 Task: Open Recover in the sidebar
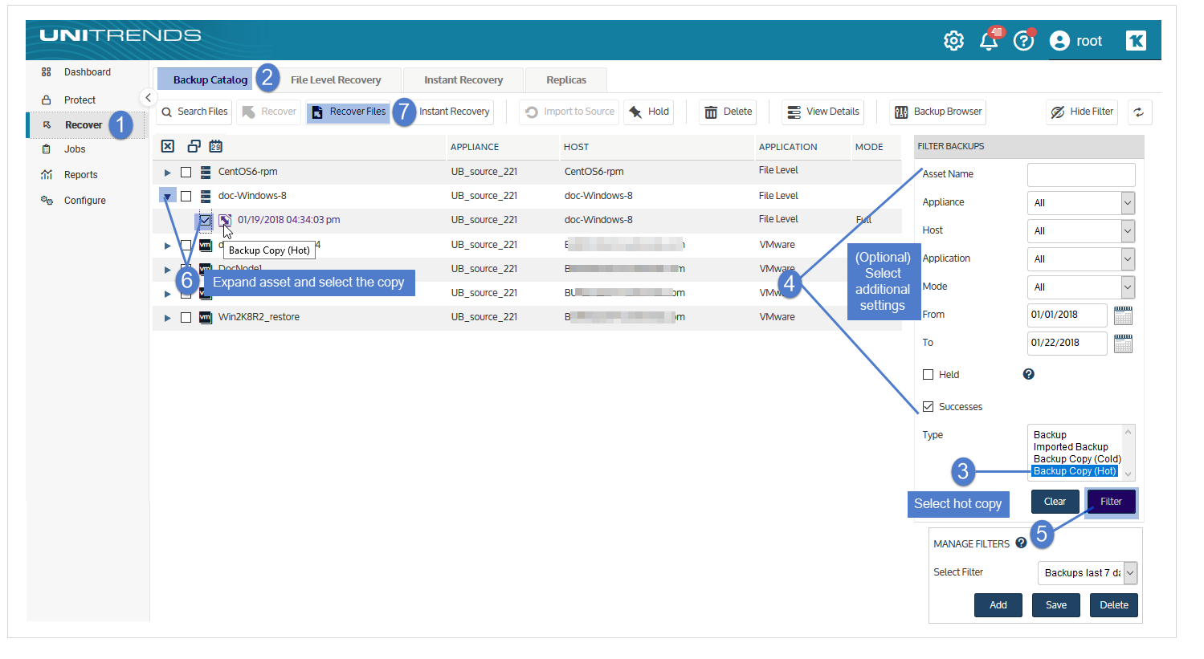coord(84,125)
